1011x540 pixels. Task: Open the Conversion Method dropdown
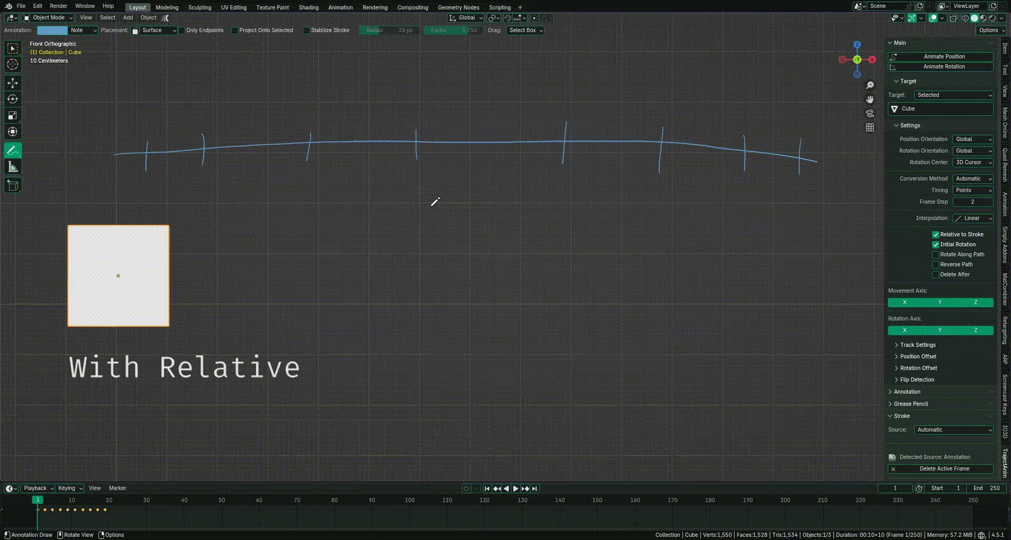(973, 179)
